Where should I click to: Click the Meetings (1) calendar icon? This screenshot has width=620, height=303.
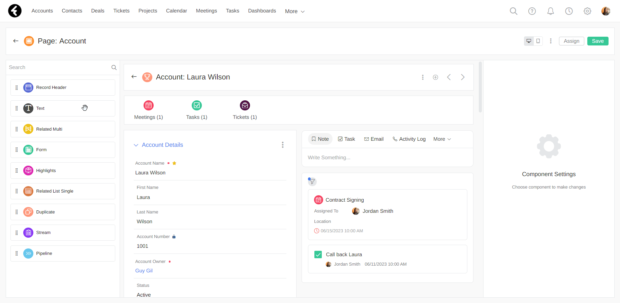tap(149, 105)
